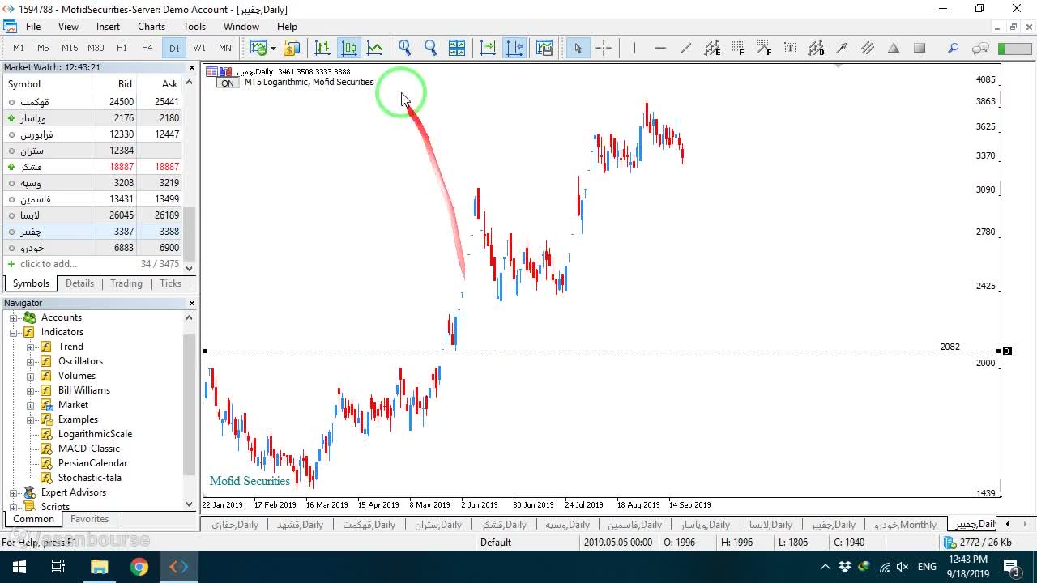The height and width of the screenshot is (583, 1037).
Task: Switch to Market Watch Ticks tab
Action: pos(170,283)
